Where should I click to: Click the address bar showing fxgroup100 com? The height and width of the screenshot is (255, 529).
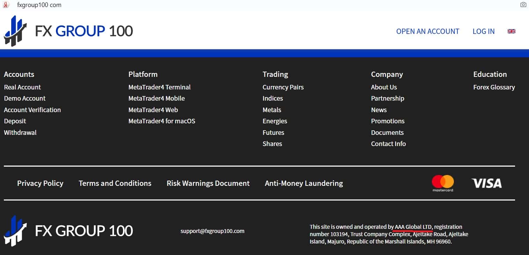39,5
